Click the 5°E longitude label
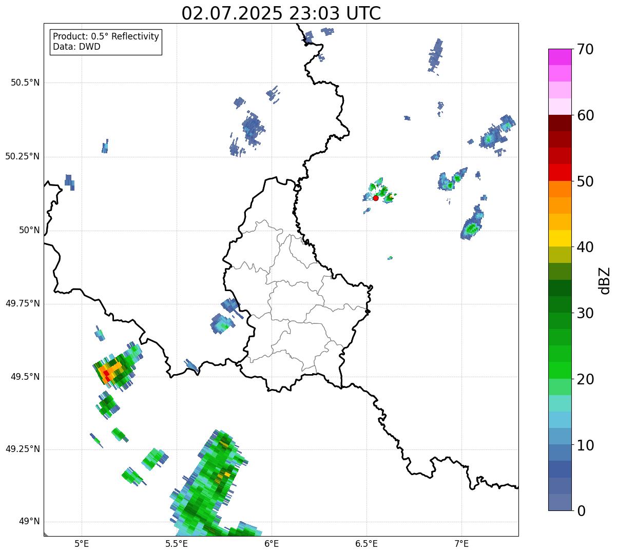 tap(82, 543)
